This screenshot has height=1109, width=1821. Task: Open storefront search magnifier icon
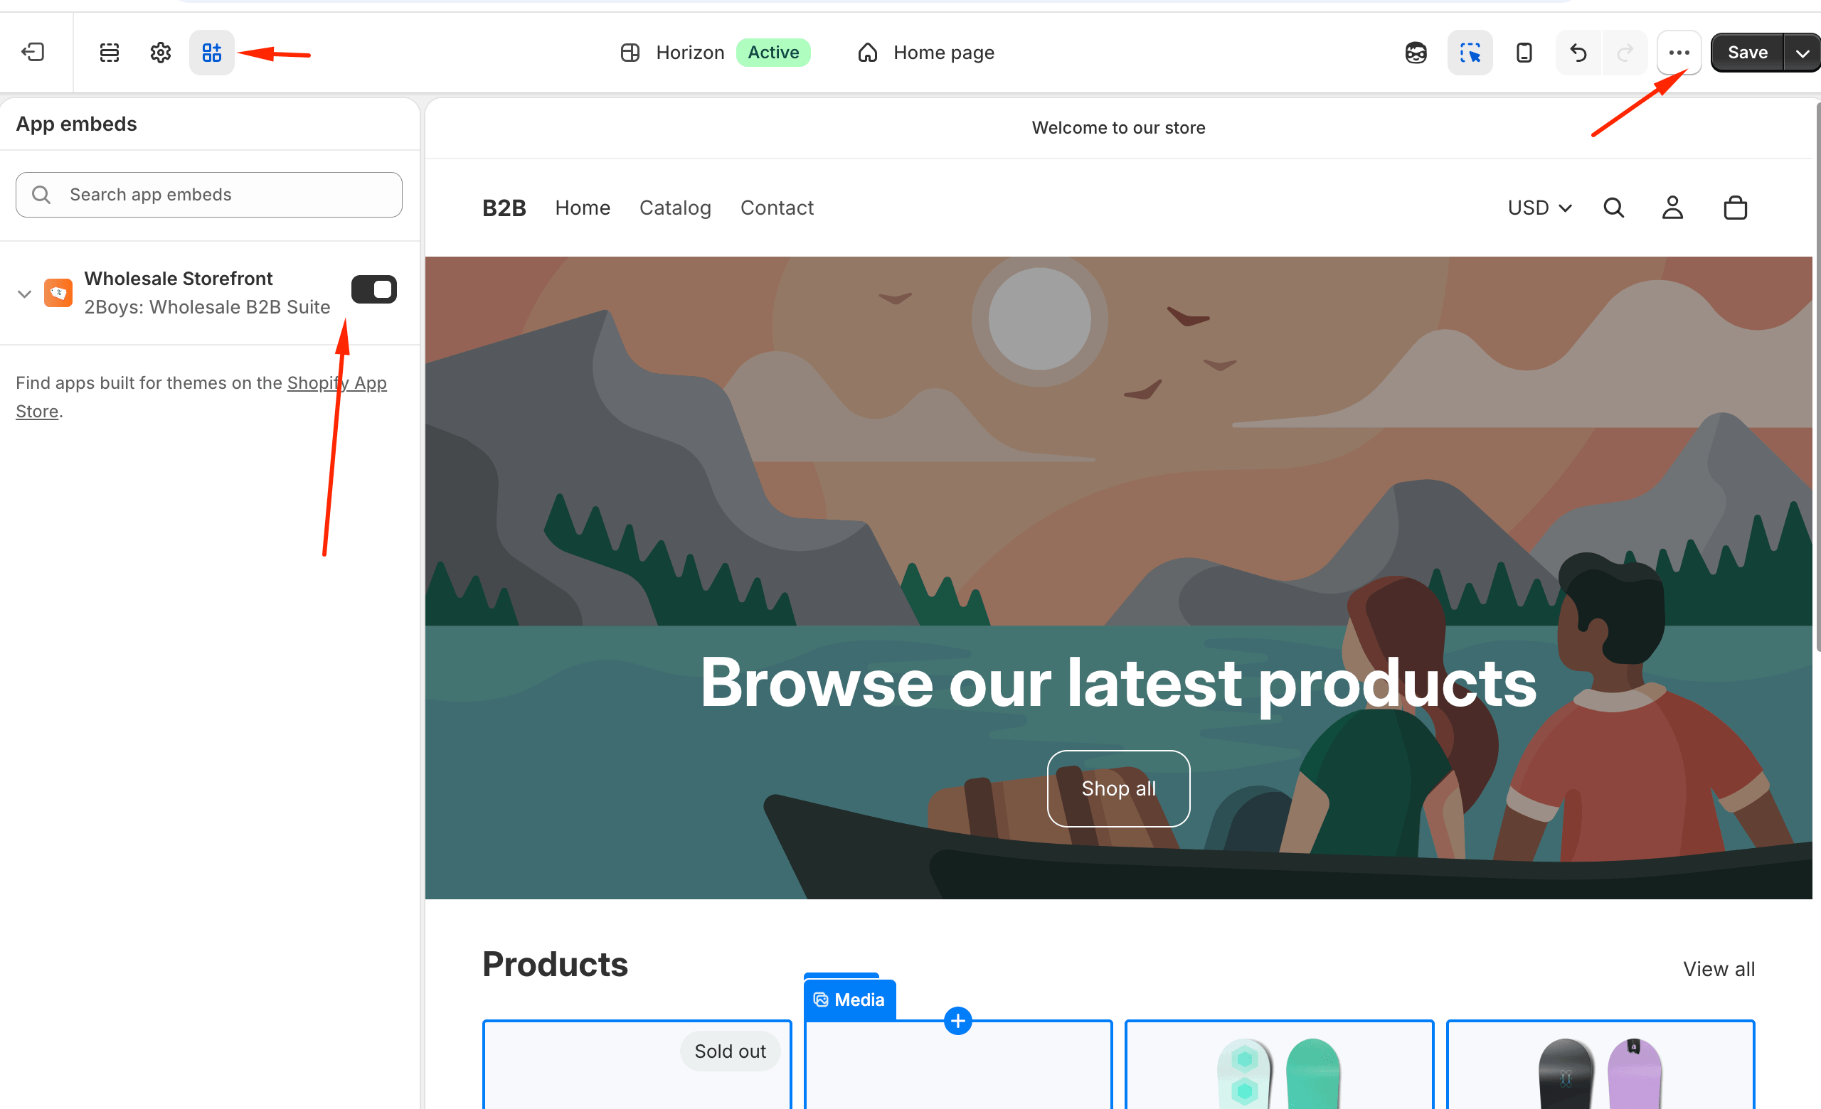[x=1614, y=208]
